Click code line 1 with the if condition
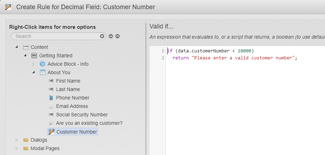The image size is (325, 155). point(211,51)
